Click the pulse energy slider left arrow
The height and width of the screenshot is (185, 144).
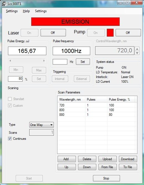[10, 61]
